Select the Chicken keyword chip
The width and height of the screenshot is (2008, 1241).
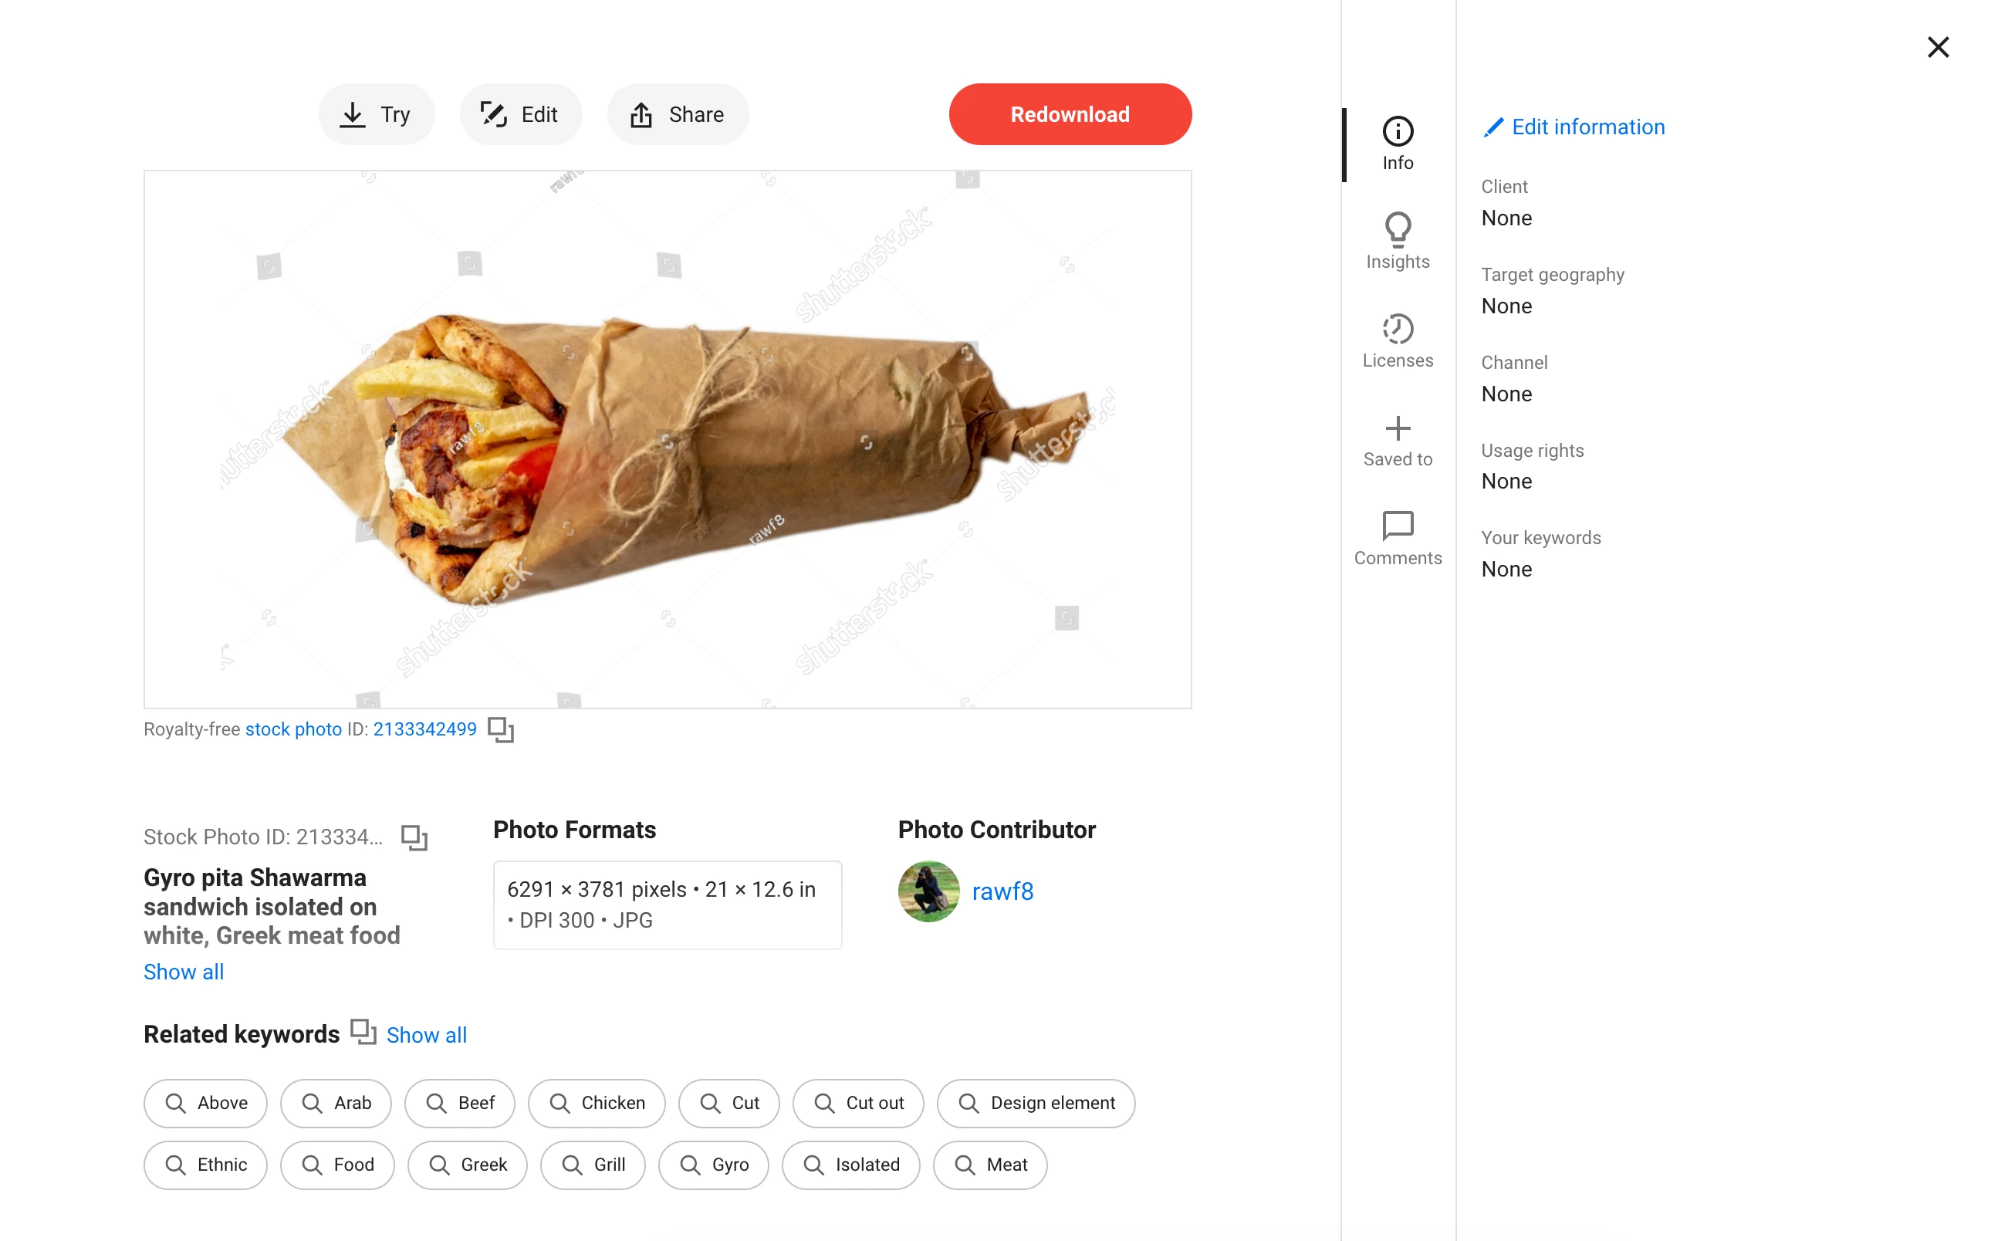pyautogui.click(x=597, y=1103)
